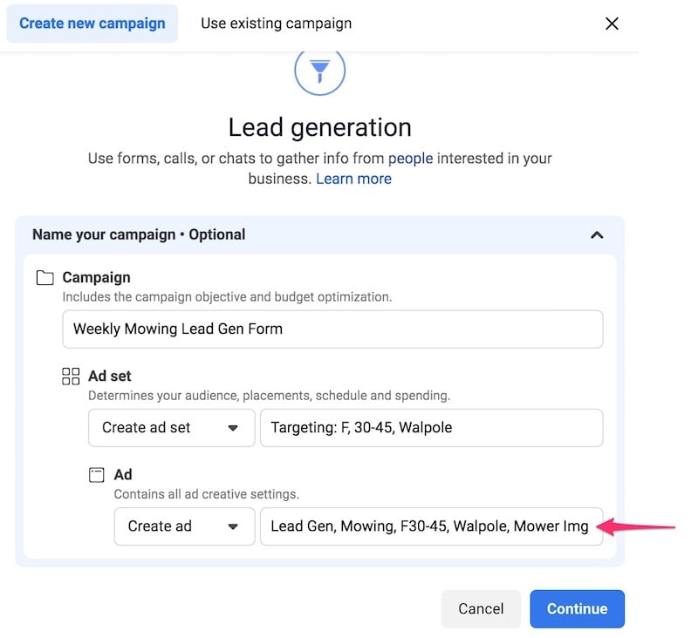The width and height of the screenshot is (698, 638).
Task: Edit the Weekly Mowing Lead Gen Form field
Action: pos(332,329)
